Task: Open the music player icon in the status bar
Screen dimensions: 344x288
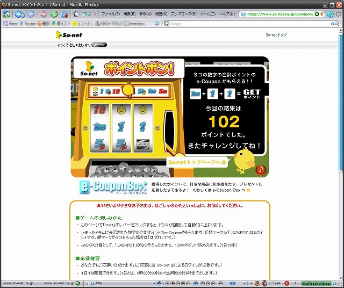Action: [x=160, y=283]
